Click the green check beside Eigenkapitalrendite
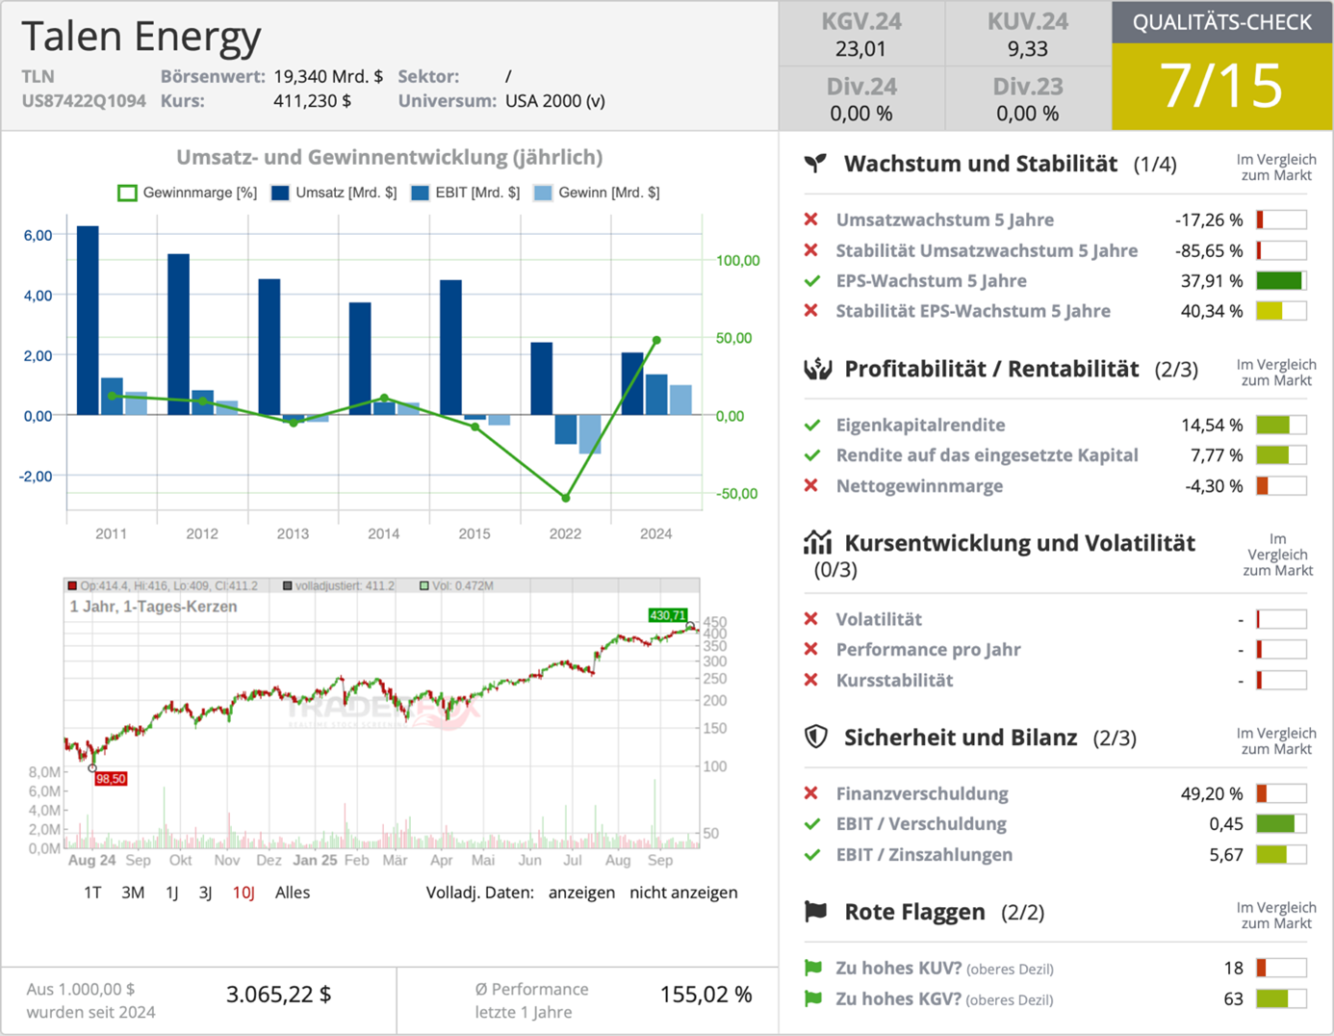 point(812,425)
